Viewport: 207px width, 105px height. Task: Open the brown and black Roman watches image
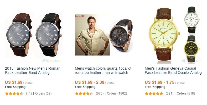[x=34, y=35]
